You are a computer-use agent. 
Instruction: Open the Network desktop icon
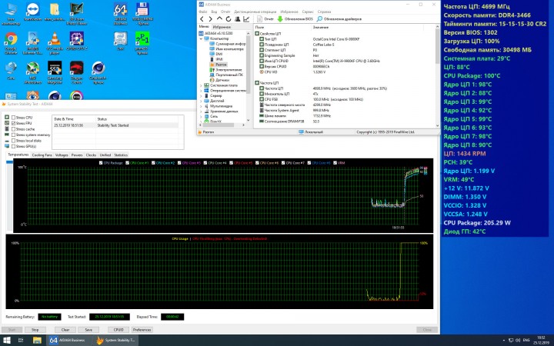11,71
